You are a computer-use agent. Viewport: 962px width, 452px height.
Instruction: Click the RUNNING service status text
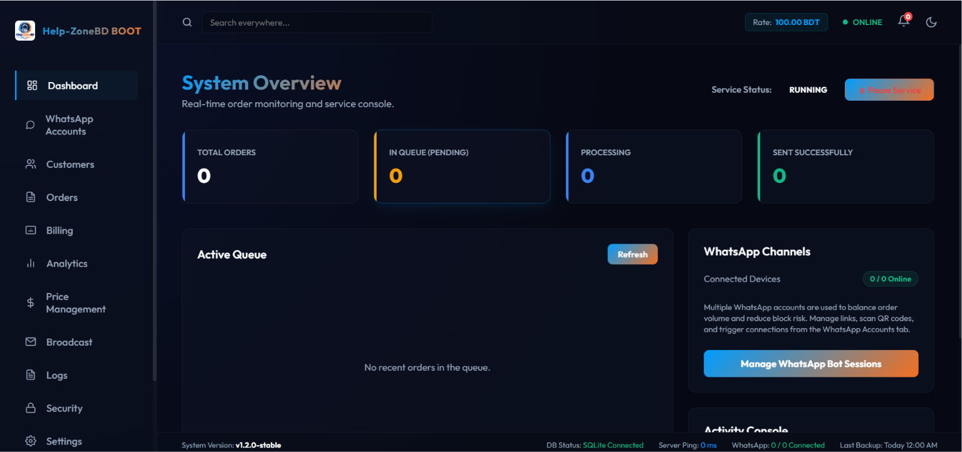[808, 90]
